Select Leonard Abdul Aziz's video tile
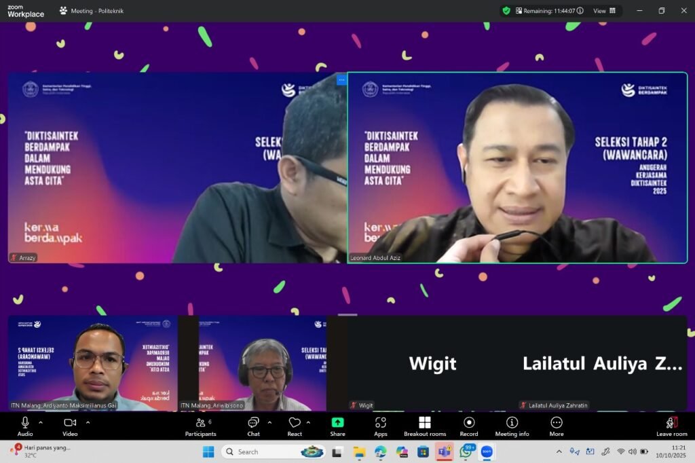This screenshot has height=463, width=695. pos(517,168)
